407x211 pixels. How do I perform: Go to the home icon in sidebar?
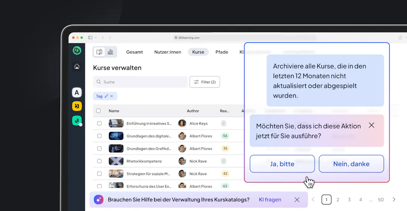[x=77, y=66]
